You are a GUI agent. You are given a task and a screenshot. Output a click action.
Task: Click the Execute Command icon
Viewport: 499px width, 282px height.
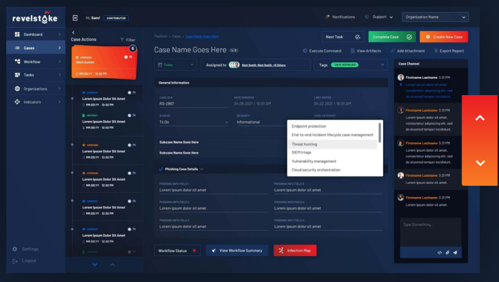point(305,51)
